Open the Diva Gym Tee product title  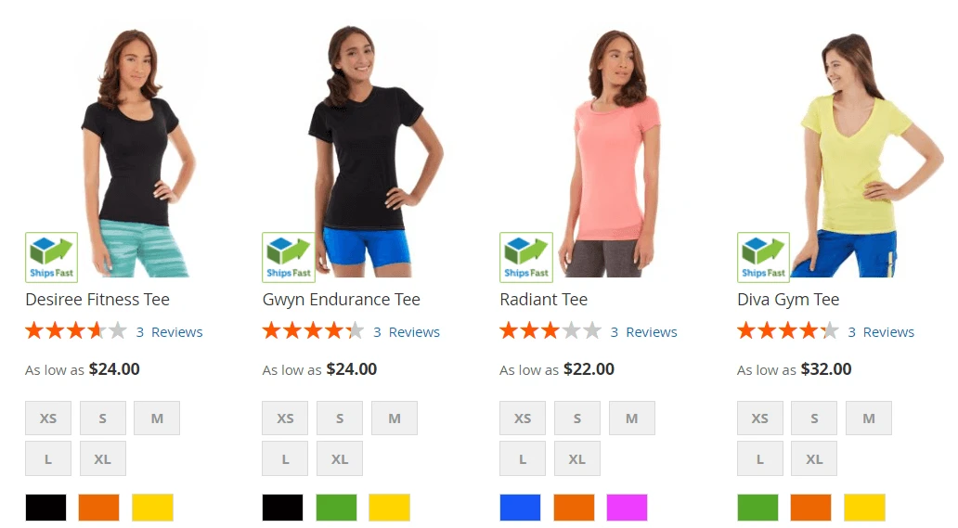788,300
